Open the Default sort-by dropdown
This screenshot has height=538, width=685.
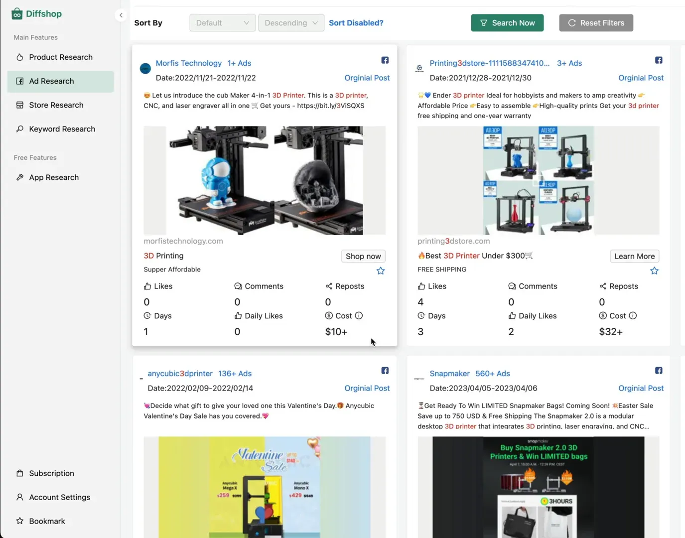pos(223,23)
